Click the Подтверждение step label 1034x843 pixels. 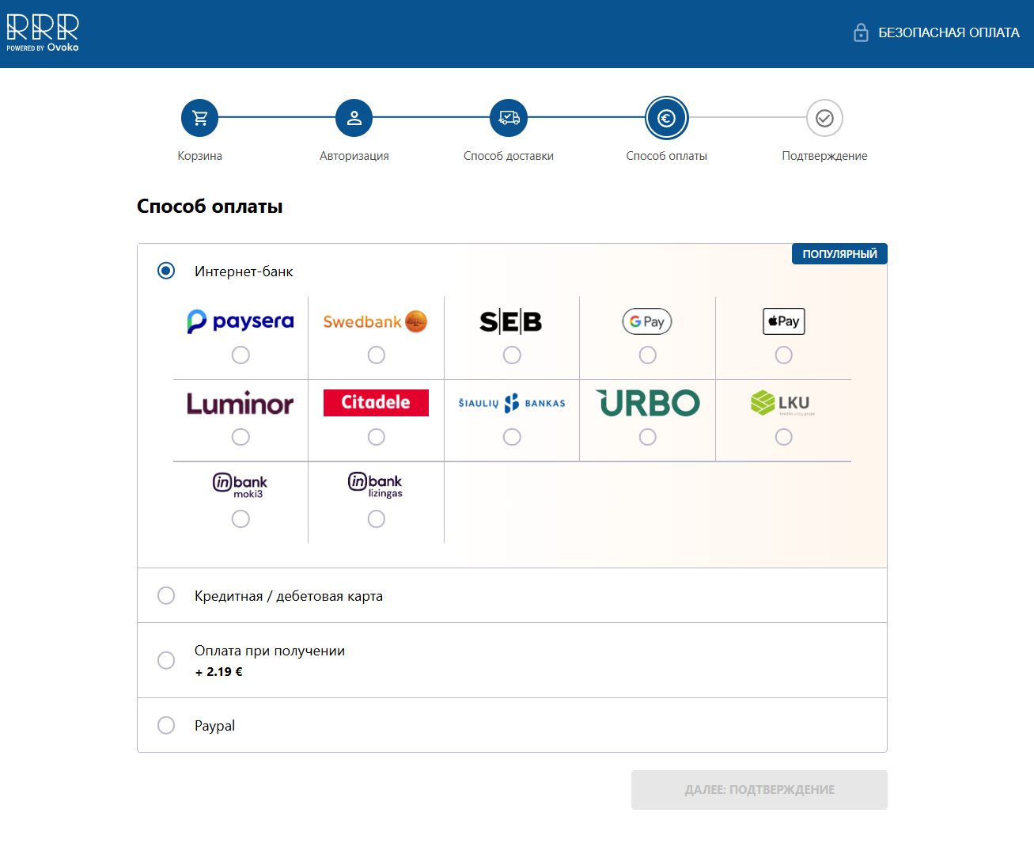[824, 156]
